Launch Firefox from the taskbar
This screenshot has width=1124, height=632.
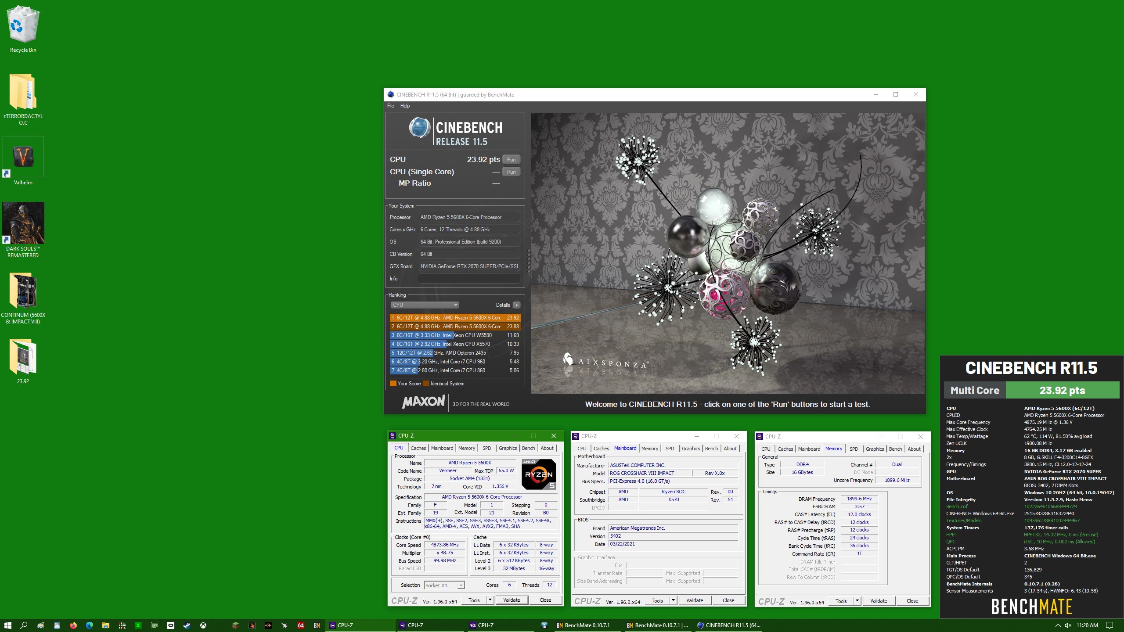pyautogui.click(x=73, y=625)
